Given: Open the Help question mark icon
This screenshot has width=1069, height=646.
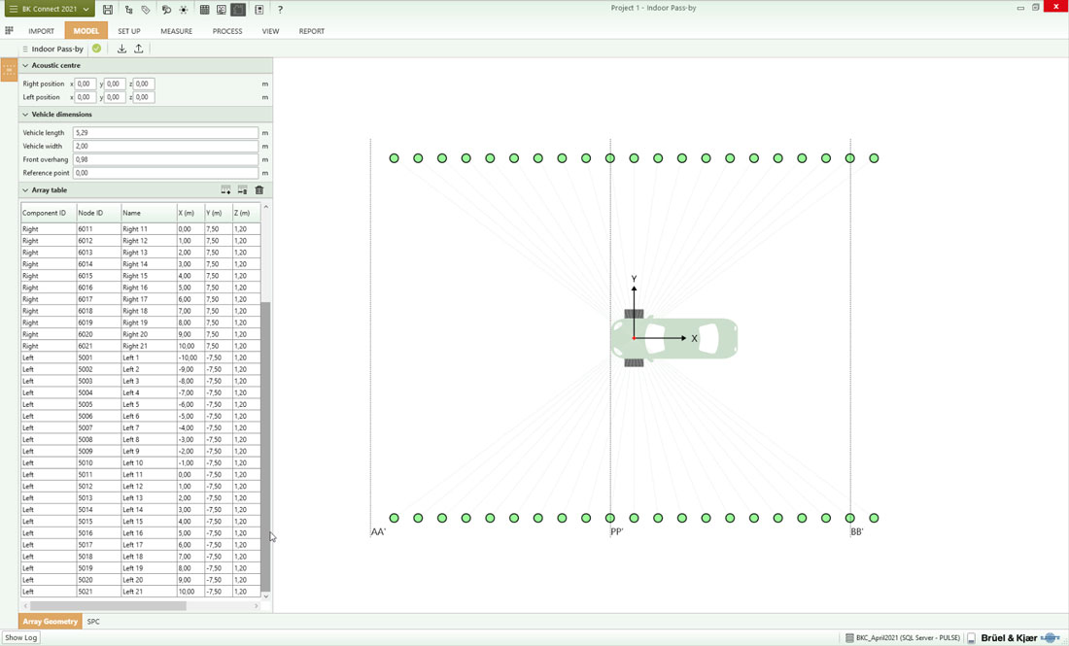Looking at the screenshot, I should [280, 9].
